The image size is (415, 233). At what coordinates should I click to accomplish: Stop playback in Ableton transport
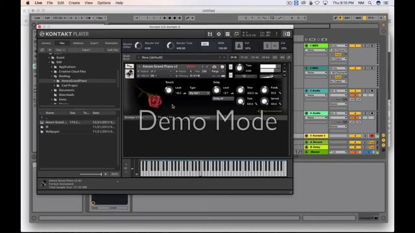click(170, 18)
